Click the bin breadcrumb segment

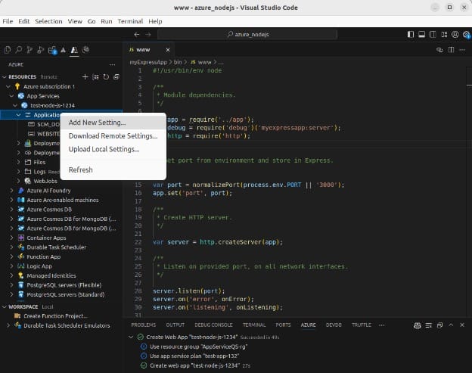pyautogui.click(x=178, y=62)
